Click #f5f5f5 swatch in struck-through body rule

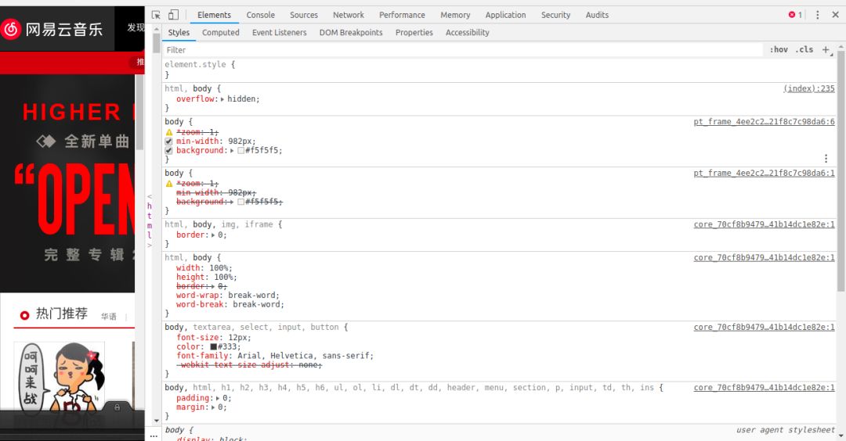click(240, 202)
